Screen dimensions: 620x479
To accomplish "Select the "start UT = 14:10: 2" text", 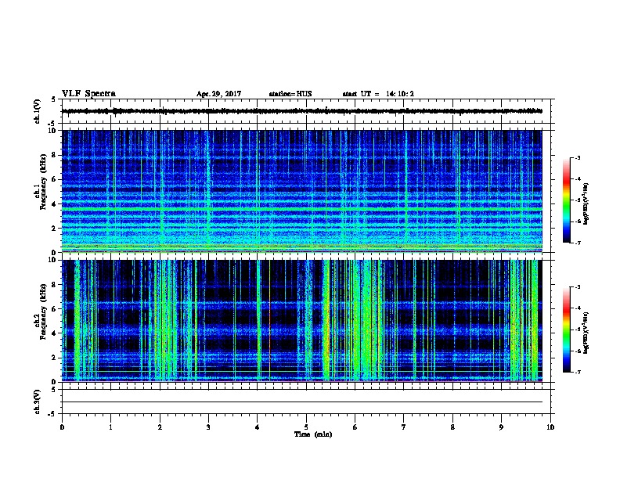I will click(x=378, y=94).
